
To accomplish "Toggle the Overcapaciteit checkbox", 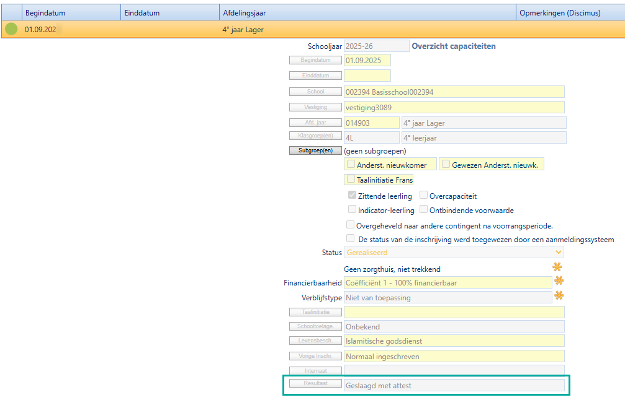I will click(x=424, y=196).
